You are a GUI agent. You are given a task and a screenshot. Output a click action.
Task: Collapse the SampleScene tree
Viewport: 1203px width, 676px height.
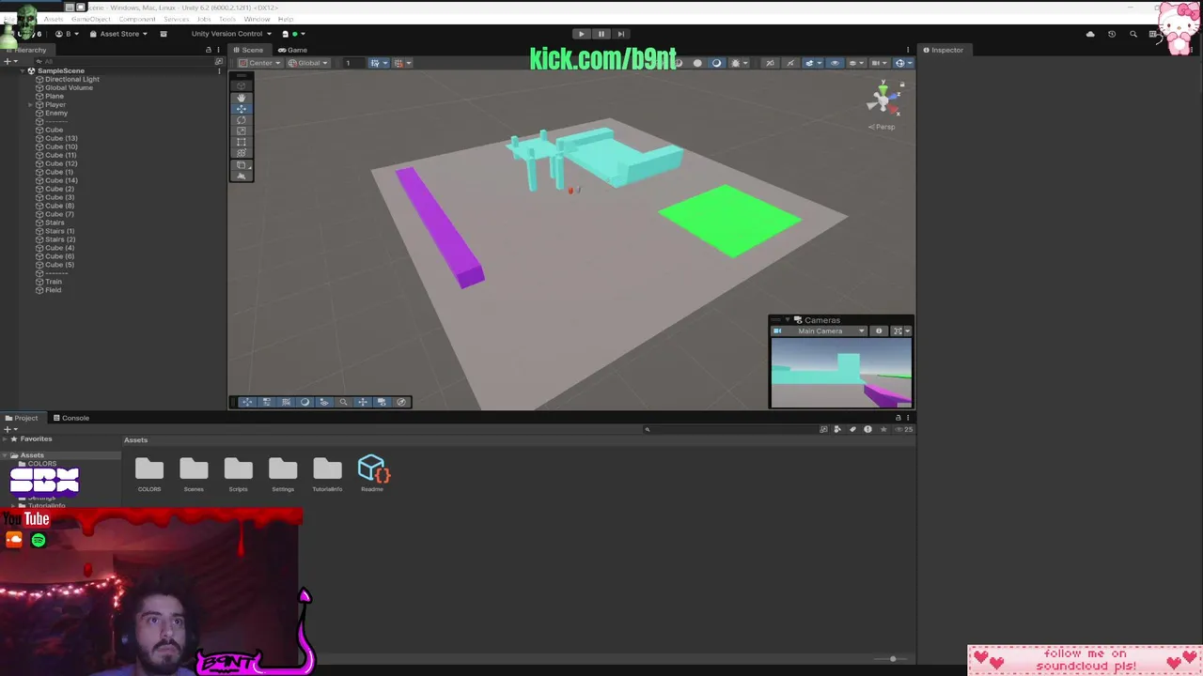pos(23,70)
